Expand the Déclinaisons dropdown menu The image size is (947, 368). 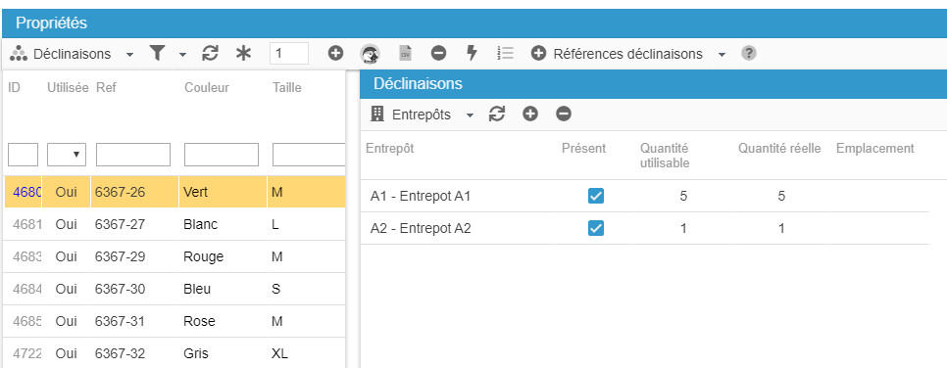[x=129, y=54]
